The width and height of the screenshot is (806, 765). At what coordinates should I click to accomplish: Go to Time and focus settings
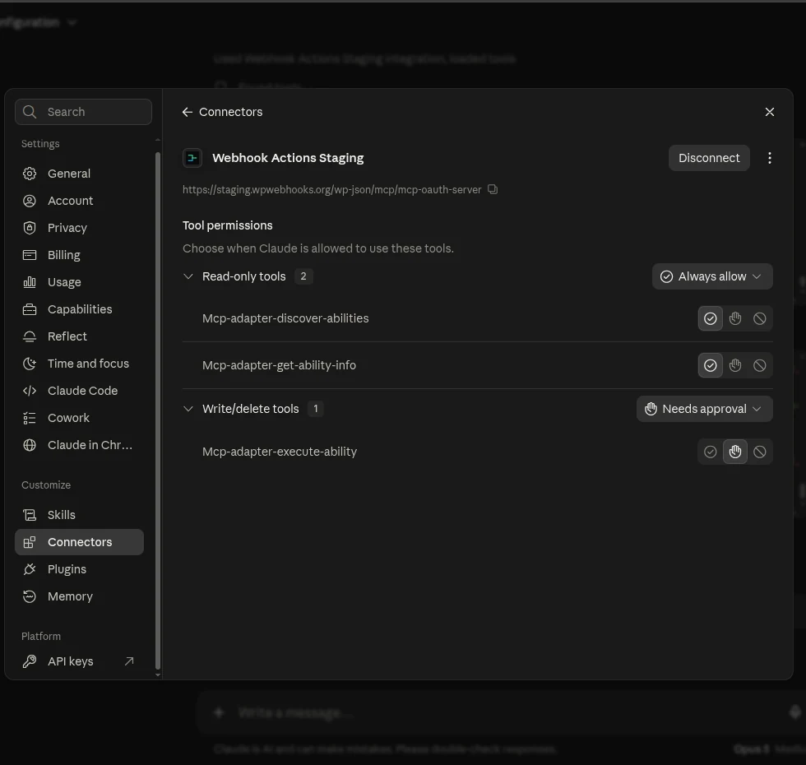point(79,364)
